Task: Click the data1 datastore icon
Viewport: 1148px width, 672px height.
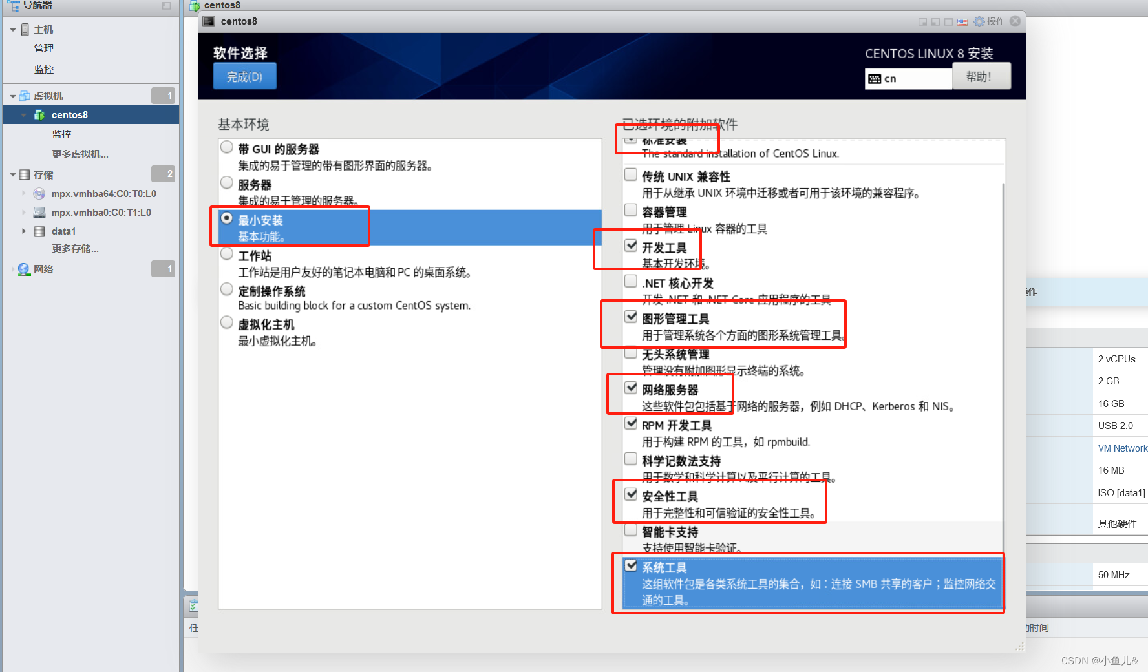Action: coord(39,231)
